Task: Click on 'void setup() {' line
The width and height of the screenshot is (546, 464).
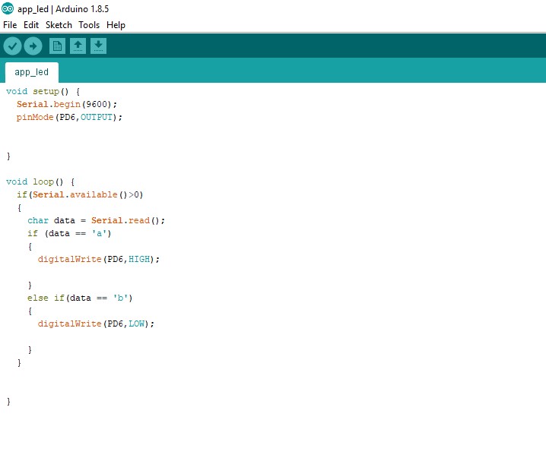Action: (x=43, y=91)
